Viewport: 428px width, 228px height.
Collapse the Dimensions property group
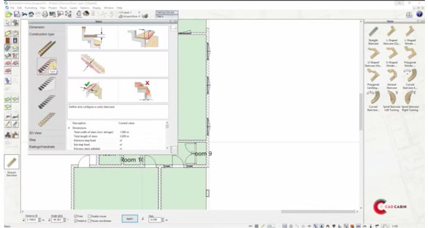69,128
